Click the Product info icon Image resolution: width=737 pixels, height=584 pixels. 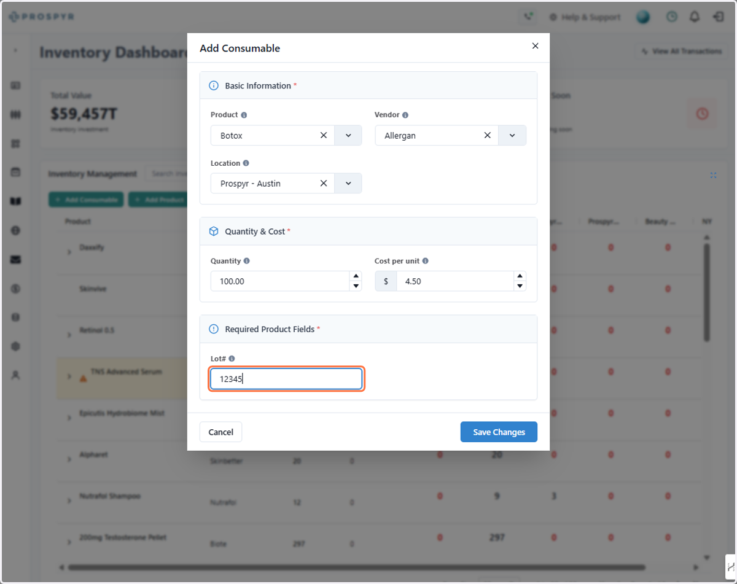pyautogui.click(x=244, y=115)
